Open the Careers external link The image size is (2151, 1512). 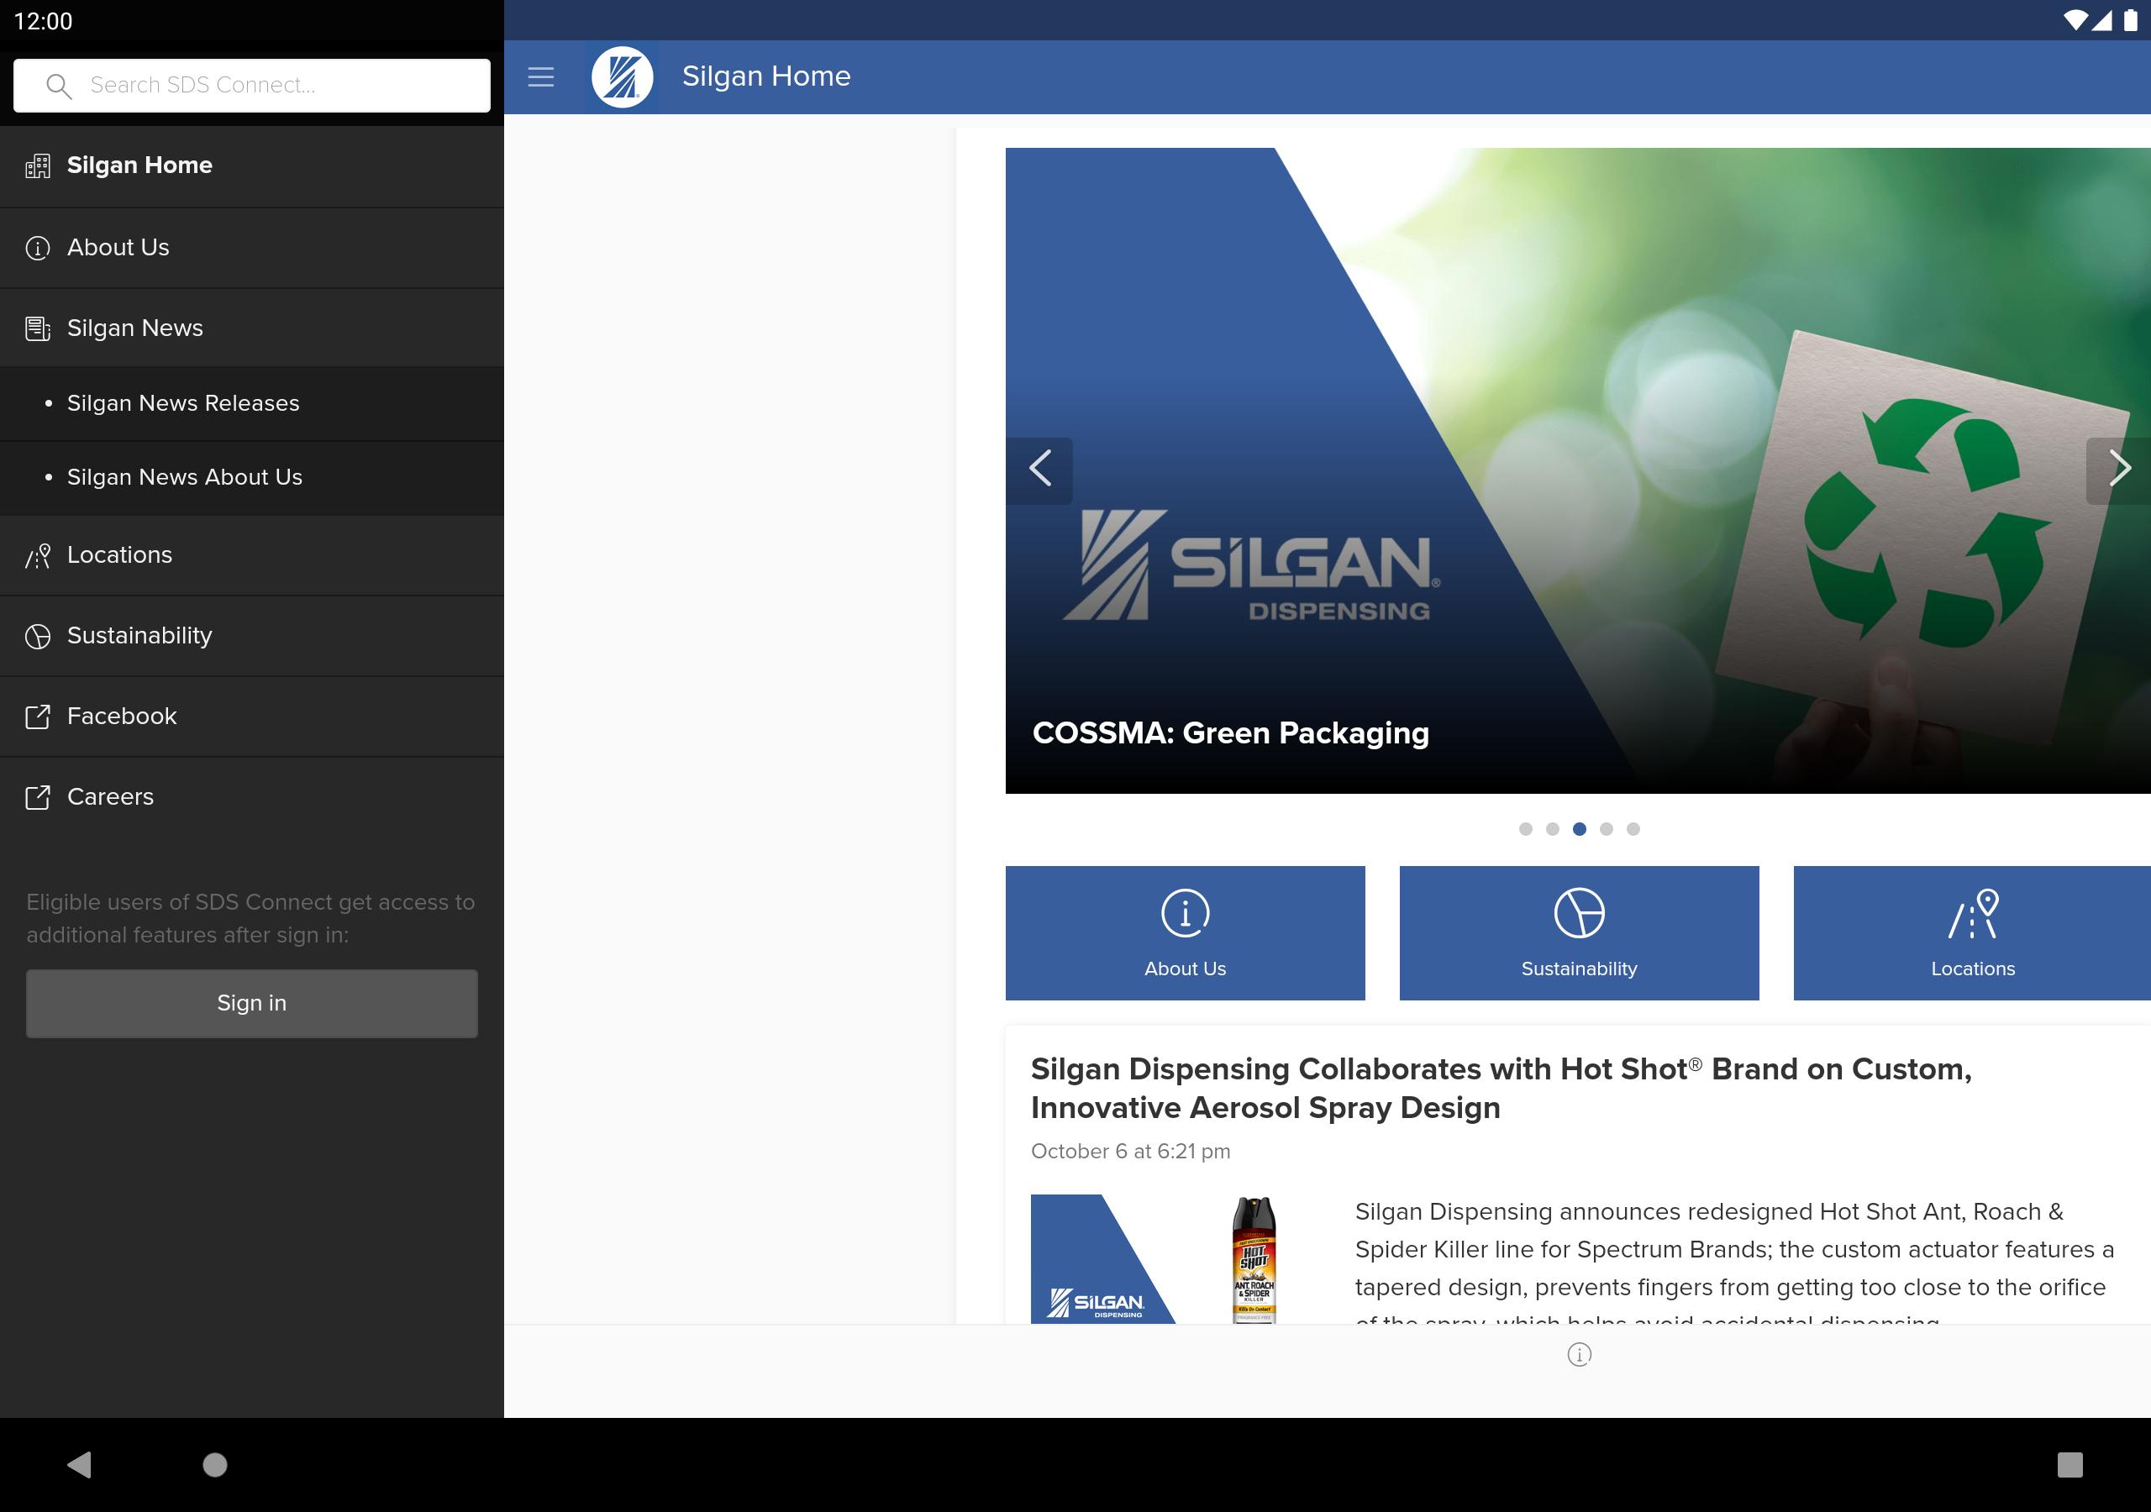point(252,797)
